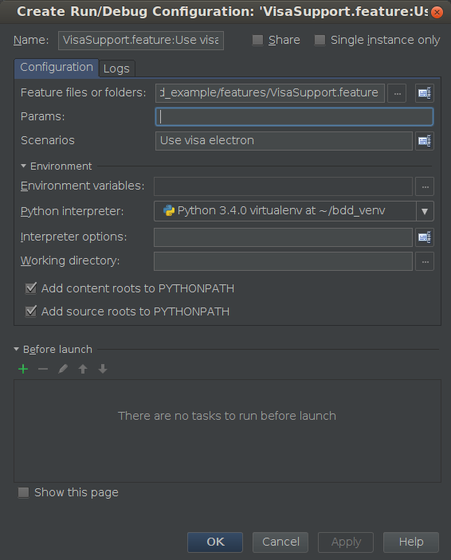Open the Python interpreter dropdown

pyautogui.click(x=425, y=211)
